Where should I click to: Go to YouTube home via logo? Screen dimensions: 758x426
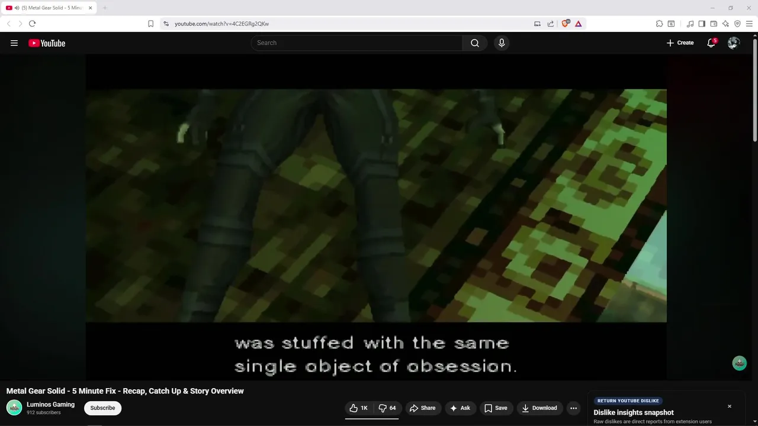coord(47,43)
